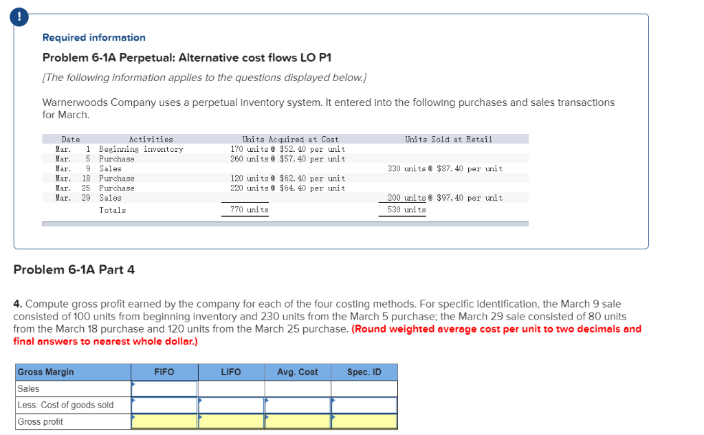
Task: Click the exclamation alert icon
Action: coord(19,17)
